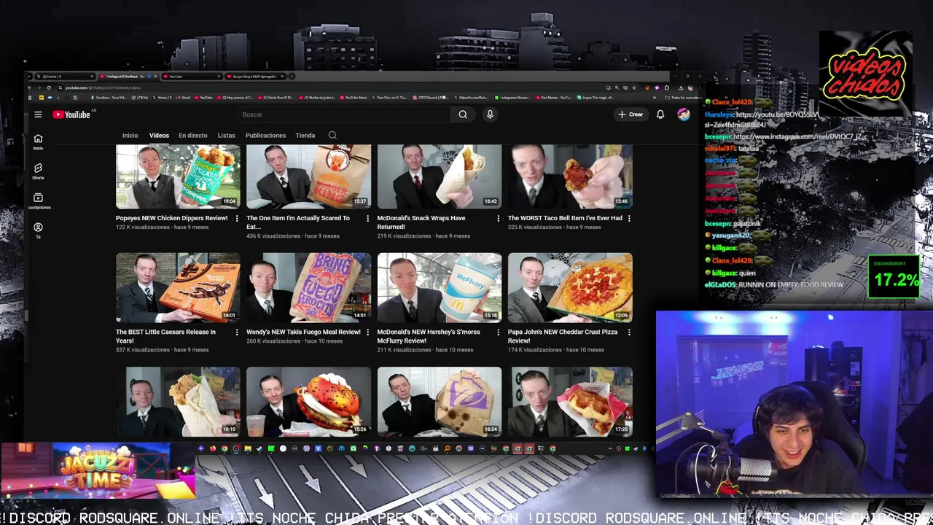Open The WORST Taco Bell Item title
This screenshot has width=933, height=525.
[x=565, y=218]
